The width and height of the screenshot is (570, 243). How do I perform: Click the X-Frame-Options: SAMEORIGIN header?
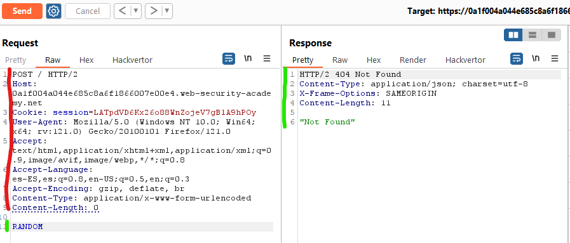tap(368, 93)
